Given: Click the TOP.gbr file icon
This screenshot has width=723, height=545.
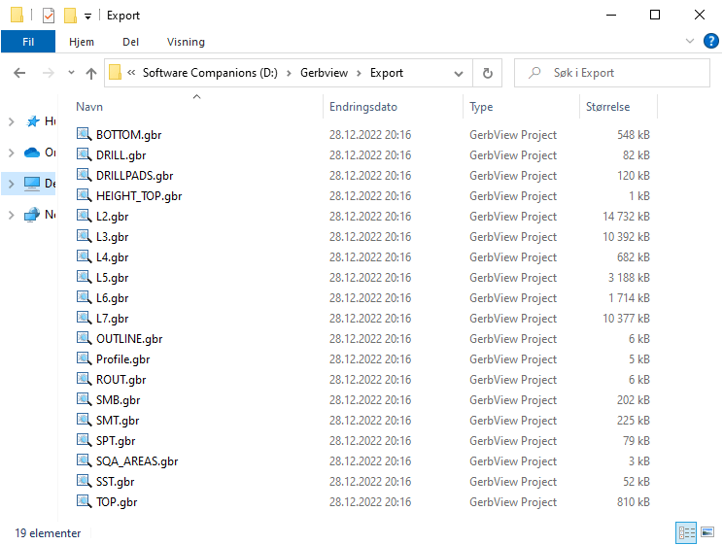Looking at the screenshot, I should pos(84,501).
